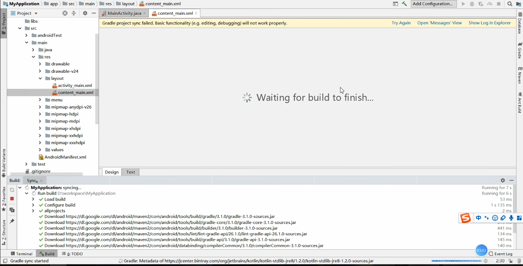The width and height of the screenshot is (523, 266).
Task: Click the Project tree horizontal scrollbar
Action: pyautogui.click(x=46, y=174)
